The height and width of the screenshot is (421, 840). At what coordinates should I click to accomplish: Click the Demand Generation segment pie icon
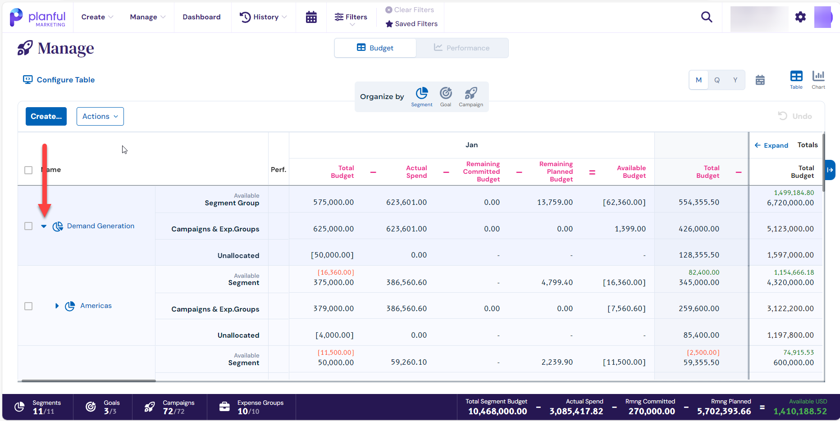[x=58, y=226]
